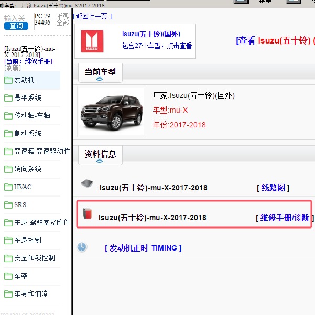Open the 悬架系统 folder icon
Image resolution: width=315 pixels, height=315 pixels.
coord(8,98)
